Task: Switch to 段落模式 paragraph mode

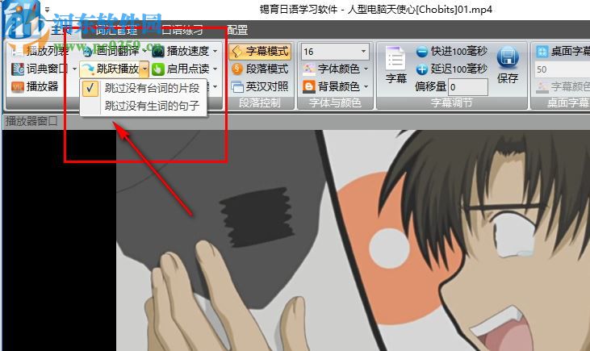Action: coord(260,69)
